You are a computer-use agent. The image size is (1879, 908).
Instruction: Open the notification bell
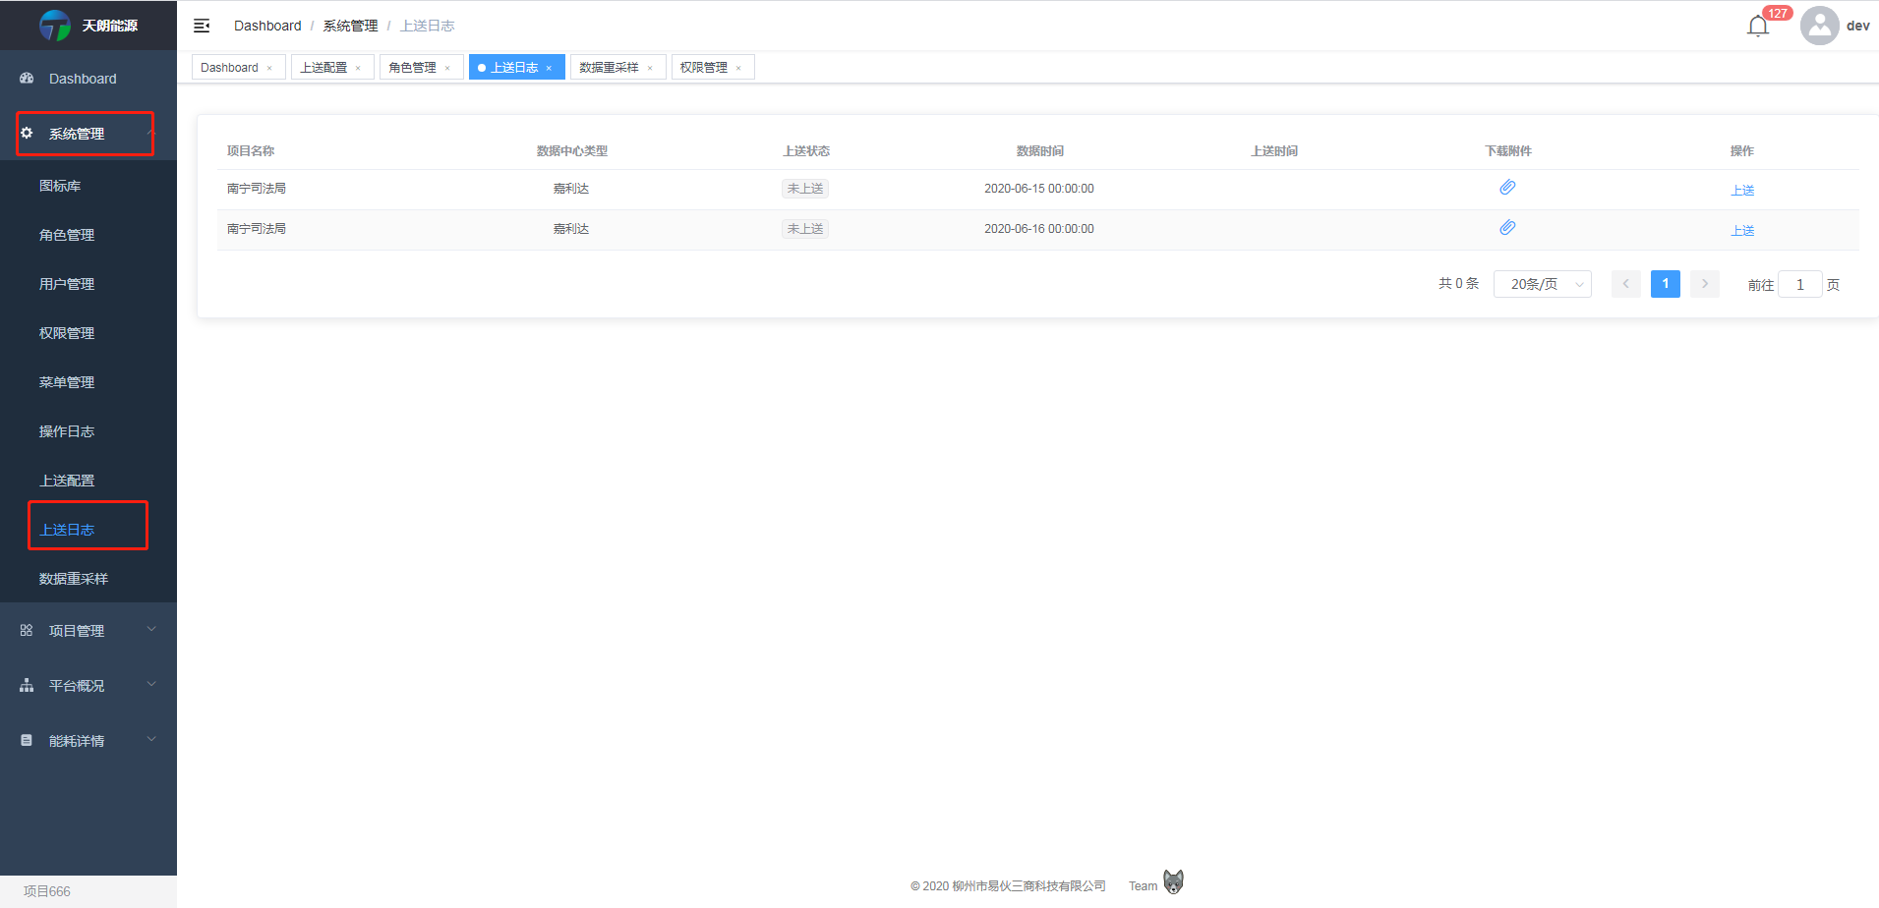[x=1758, y=26]
